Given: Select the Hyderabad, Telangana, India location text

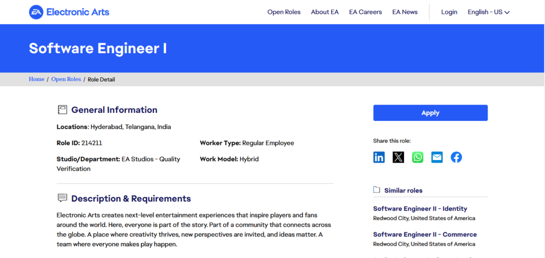Looking at the screenshot, I should click(x=131, y=127).
